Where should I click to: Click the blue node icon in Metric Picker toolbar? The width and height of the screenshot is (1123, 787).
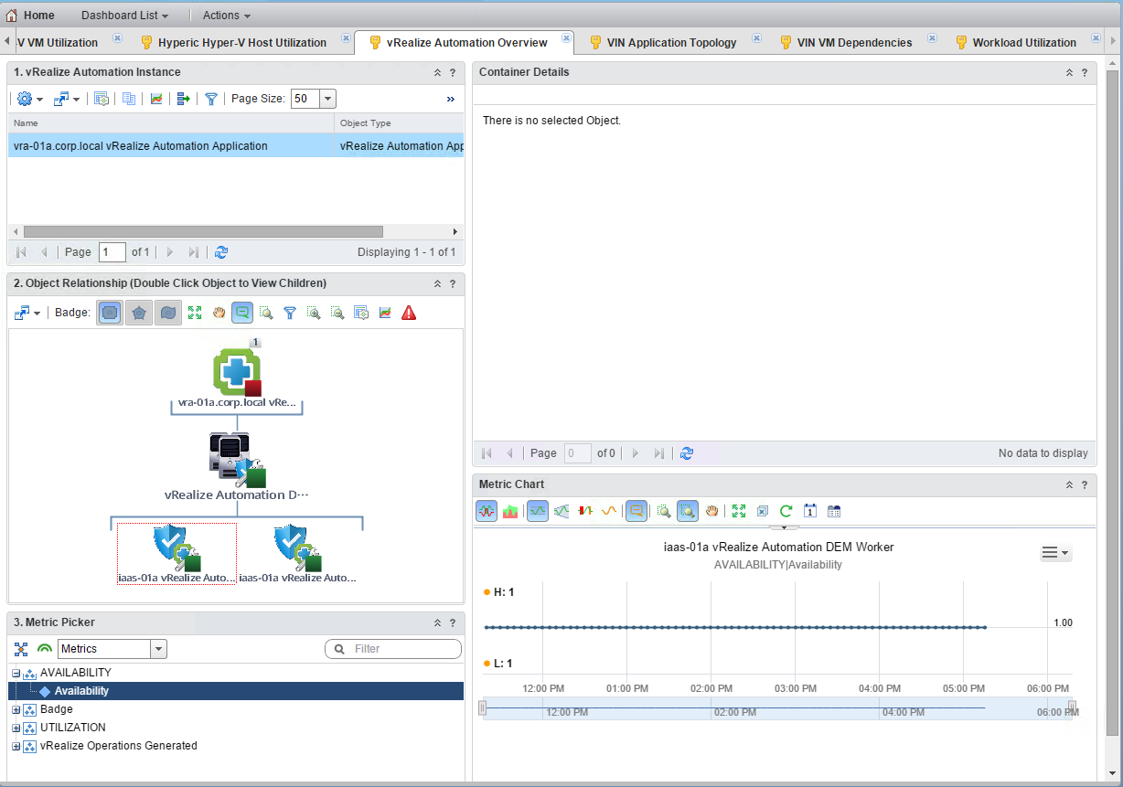pos(21,649)
